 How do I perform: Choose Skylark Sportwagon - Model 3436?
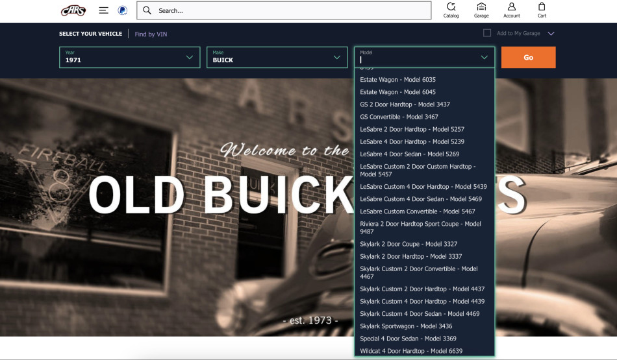click(x=406, y=326)
